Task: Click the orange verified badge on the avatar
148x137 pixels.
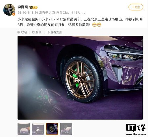Action: [14, 14]
